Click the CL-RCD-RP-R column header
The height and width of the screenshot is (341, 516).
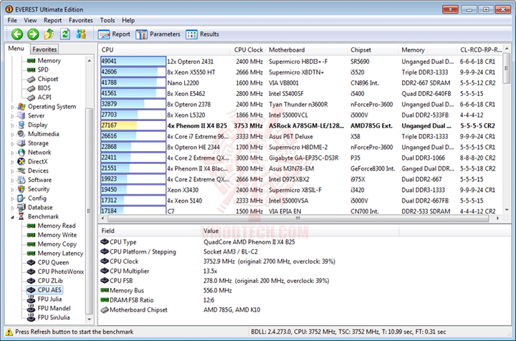point(480,50)
